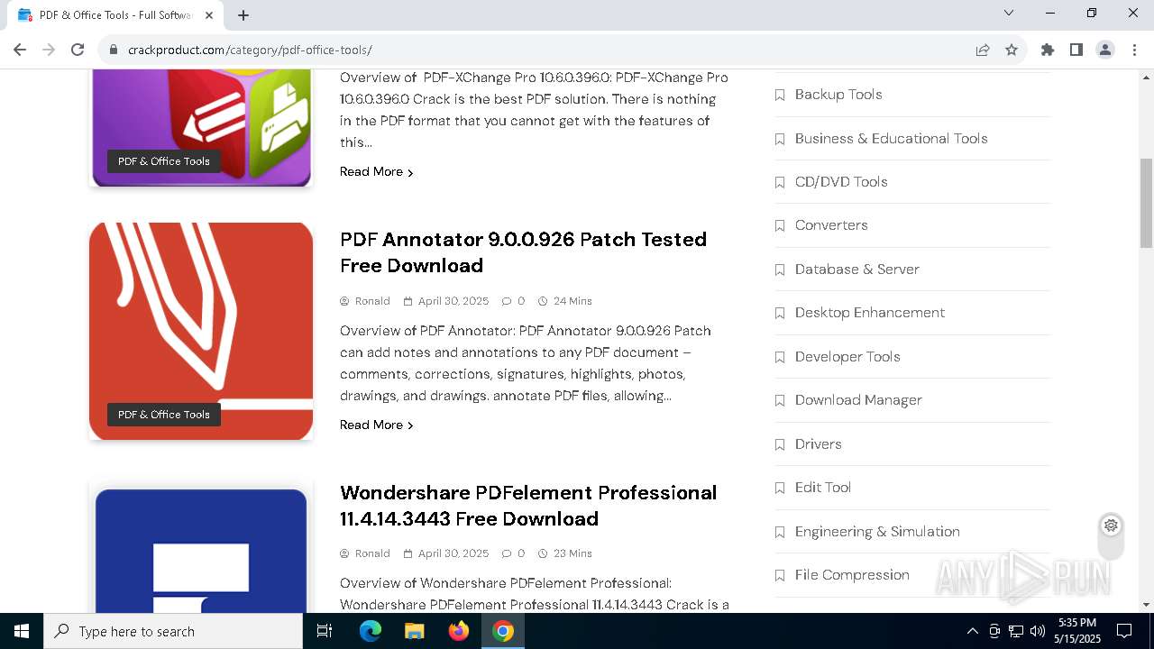Open PDF Annotator 9.0.0.926 Patch article title
Viewport: 1154px width, 649px height.
[523, 252]
